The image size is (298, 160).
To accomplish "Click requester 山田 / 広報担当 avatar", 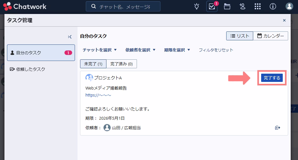I will [x=107, y=128].
